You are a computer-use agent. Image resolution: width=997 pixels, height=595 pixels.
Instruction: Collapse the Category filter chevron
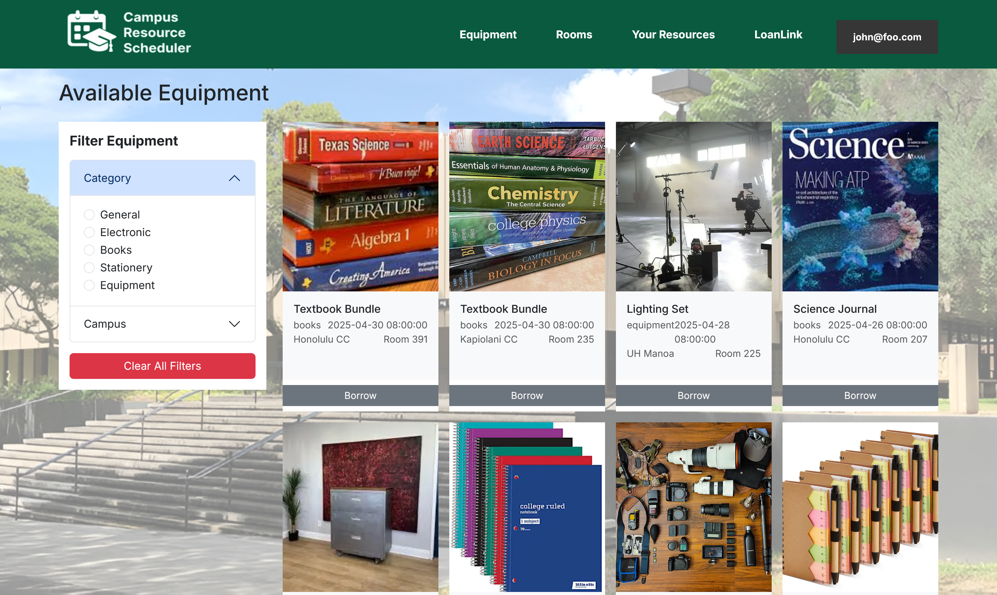coord(234,178)
